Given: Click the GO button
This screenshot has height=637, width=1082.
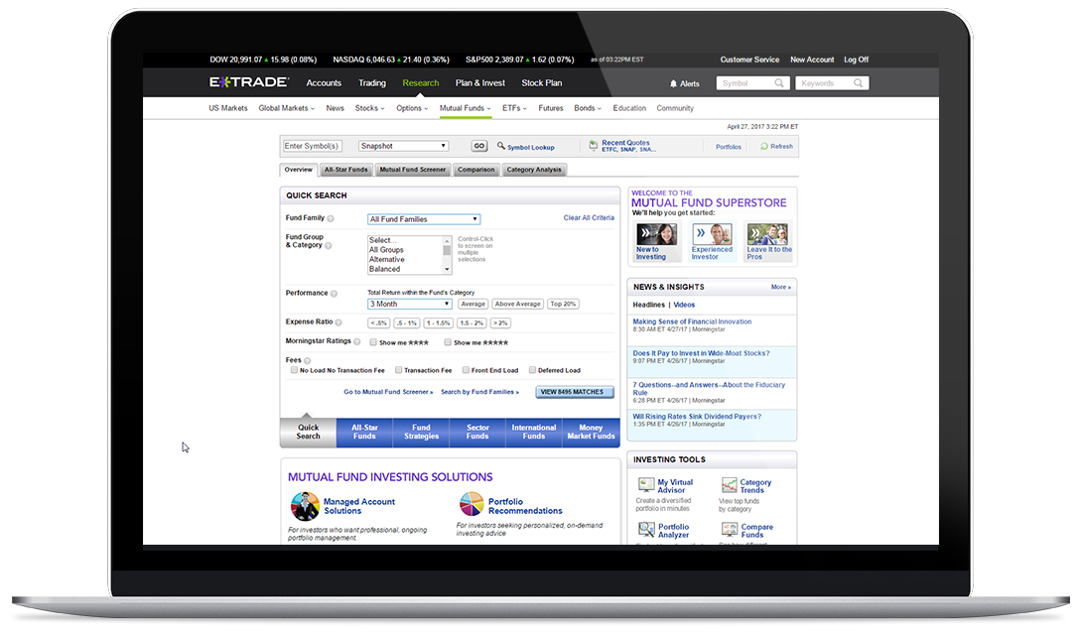Looking at the screenshot, I should [x=478, y=146].
